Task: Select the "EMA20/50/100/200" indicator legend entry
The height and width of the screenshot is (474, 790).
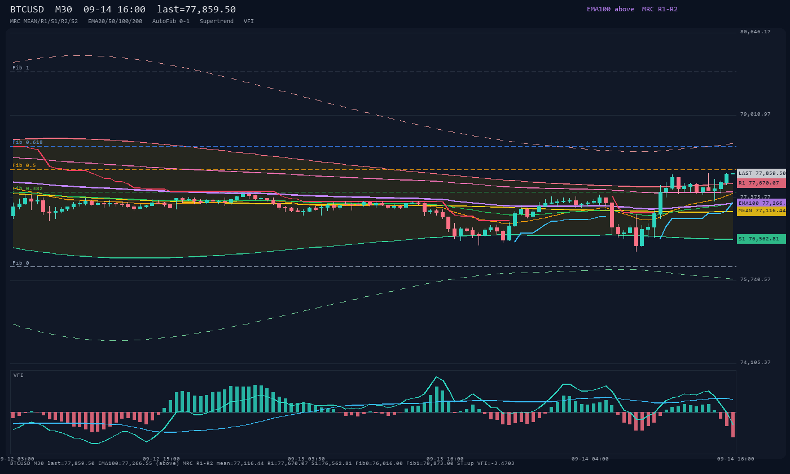Action: point(115,21)
